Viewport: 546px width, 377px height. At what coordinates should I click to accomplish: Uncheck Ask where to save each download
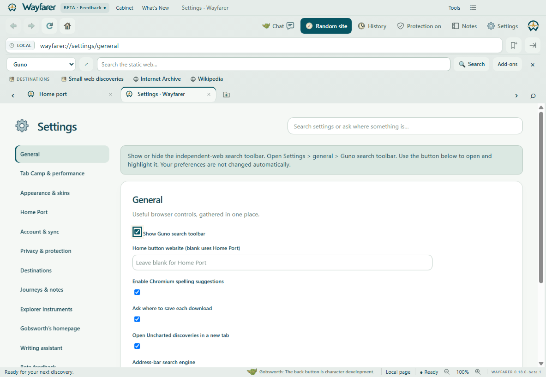pos(137,319)
